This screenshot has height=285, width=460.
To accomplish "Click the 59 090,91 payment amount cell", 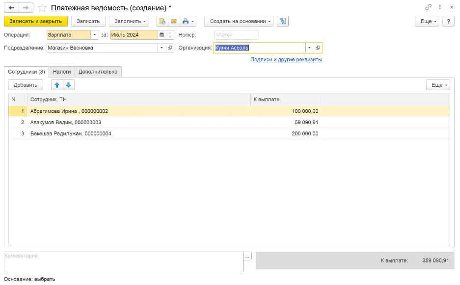I will (286, 122).
